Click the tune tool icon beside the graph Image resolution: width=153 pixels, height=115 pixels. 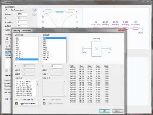tap(34, 10)
